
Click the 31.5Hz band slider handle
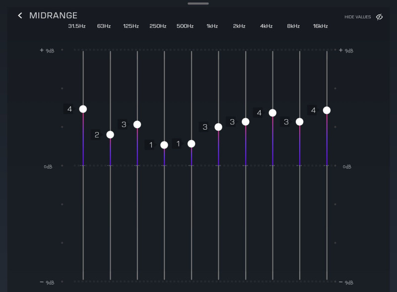click(83, 109)
